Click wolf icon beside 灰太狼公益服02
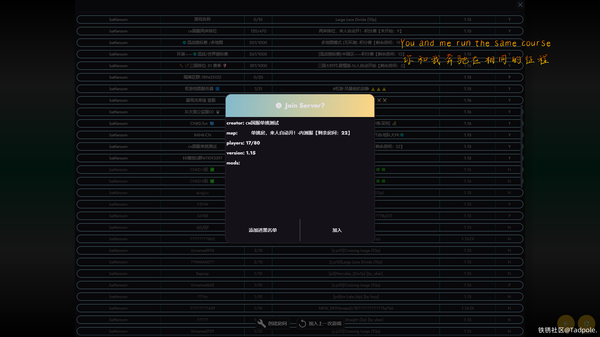This screenshot has width=600, height=337. (218, 112)
